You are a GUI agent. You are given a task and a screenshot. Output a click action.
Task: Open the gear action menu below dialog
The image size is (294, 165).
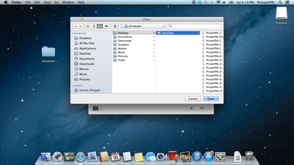tap(191, 108)
